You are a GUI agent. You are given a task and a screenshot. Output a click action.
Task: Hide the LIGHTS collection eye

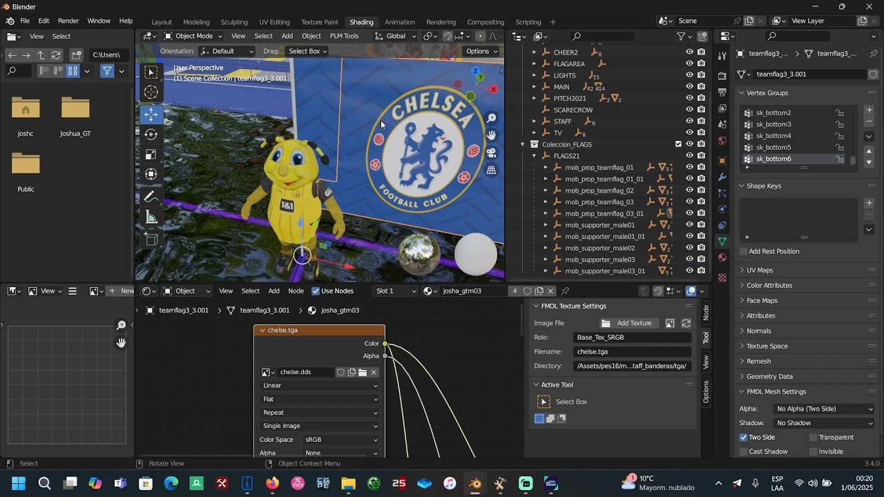click(x=689, y=75)
